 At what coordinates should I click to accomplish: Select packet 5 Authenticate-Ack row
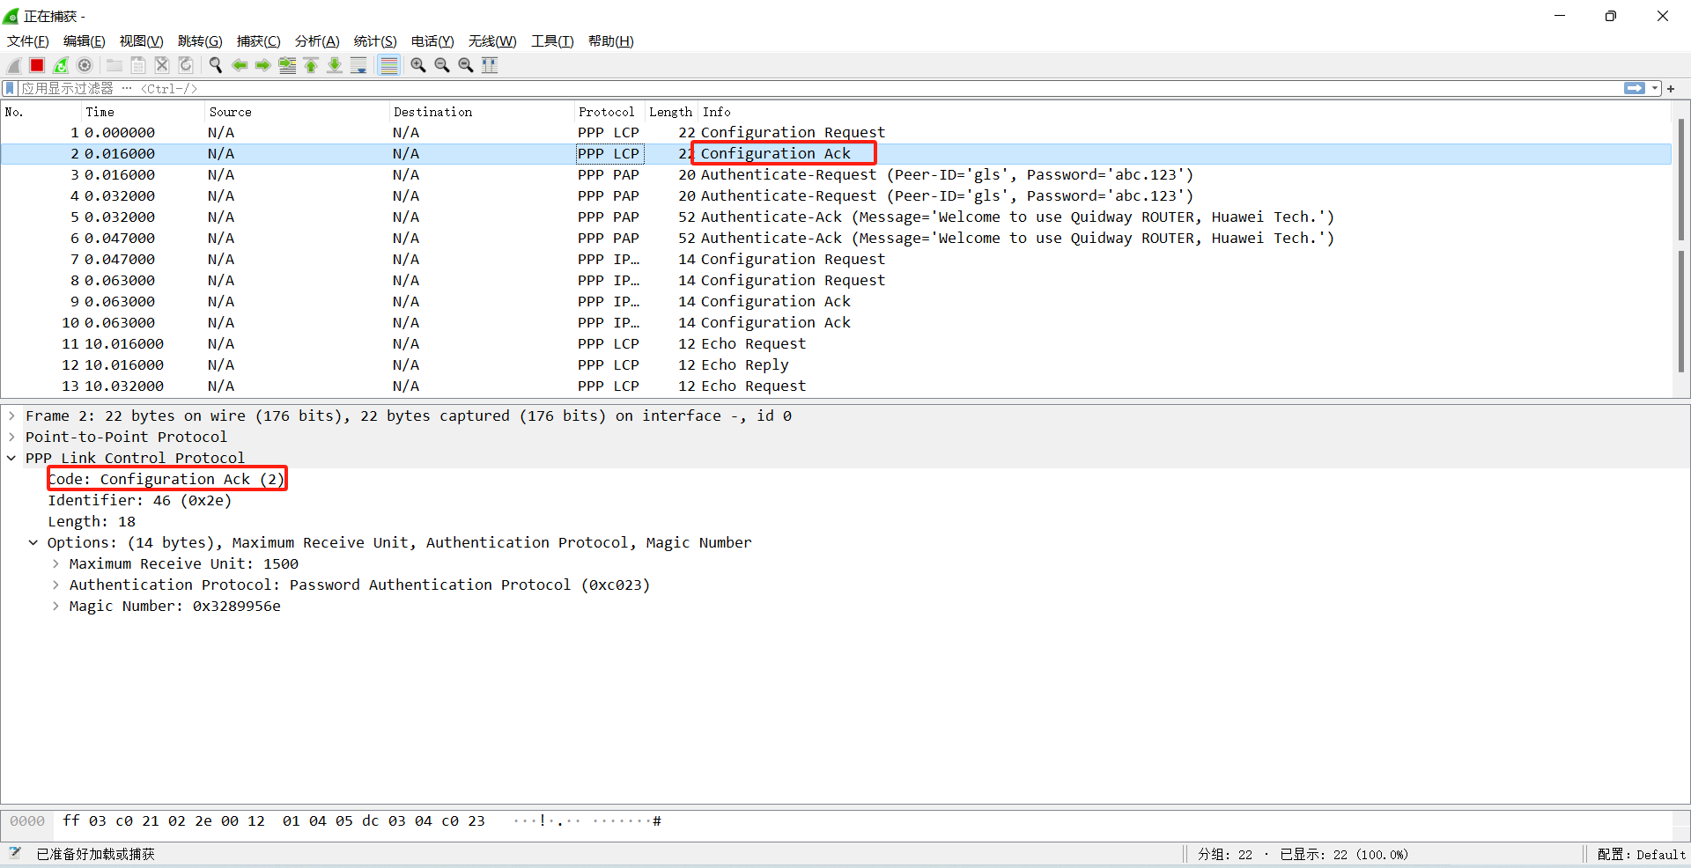click(x=836, y=217)
